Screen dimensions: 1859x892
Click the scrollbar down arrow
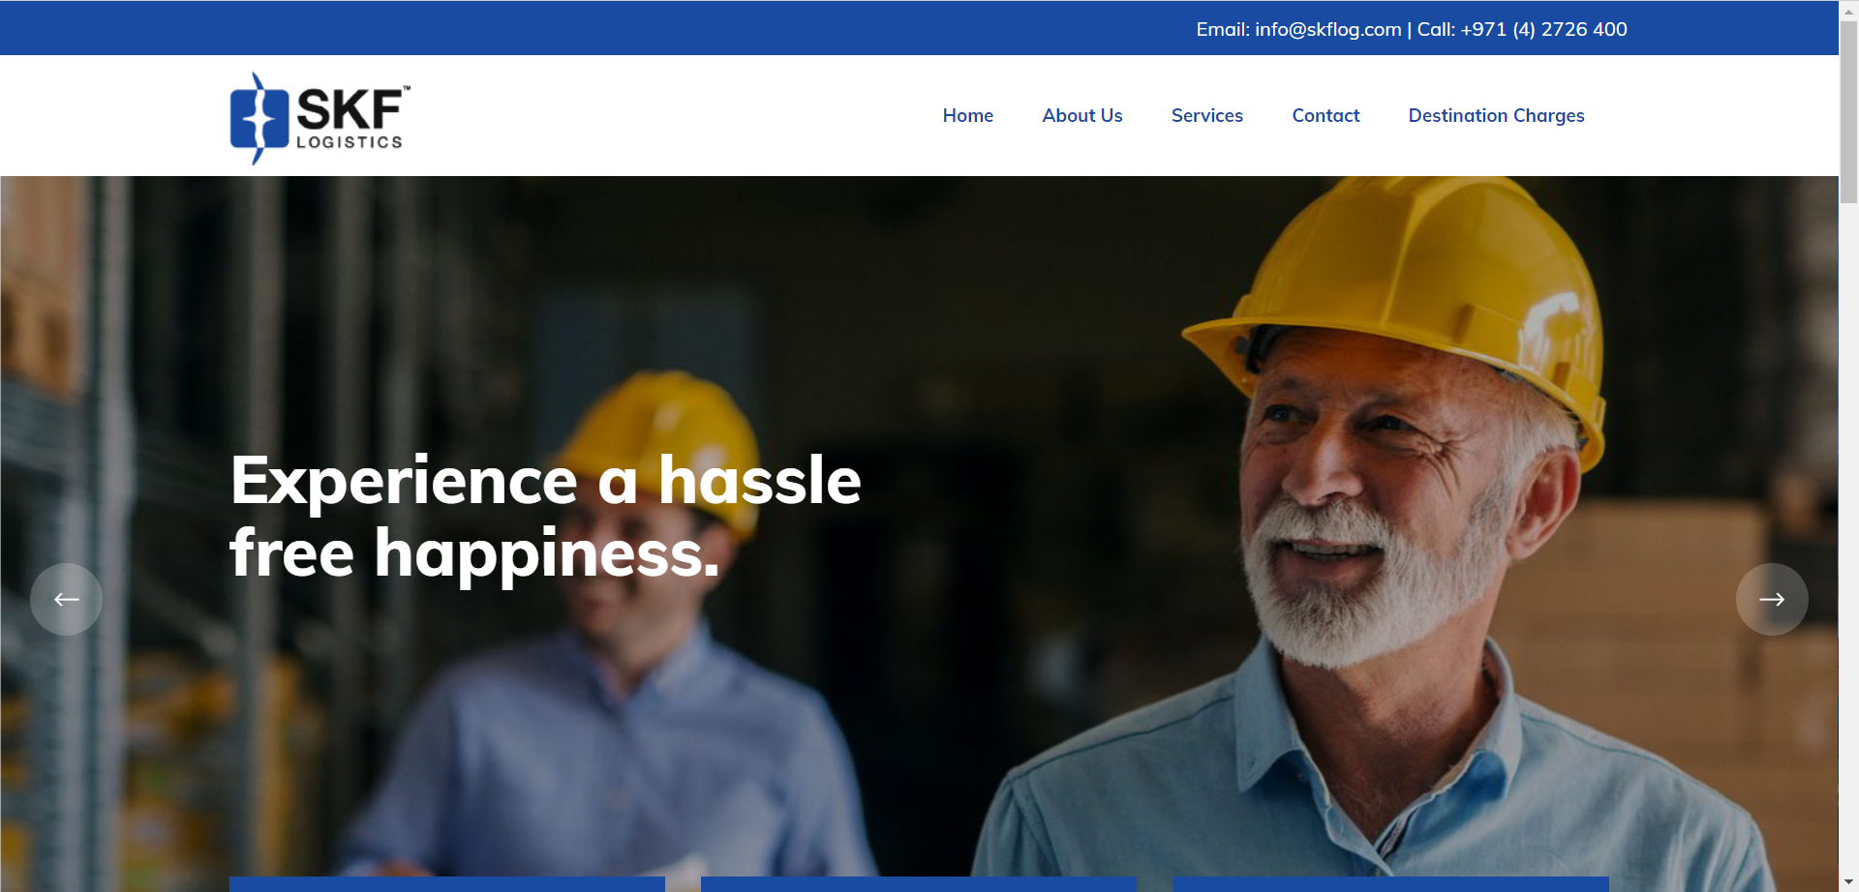[1848, 882]
